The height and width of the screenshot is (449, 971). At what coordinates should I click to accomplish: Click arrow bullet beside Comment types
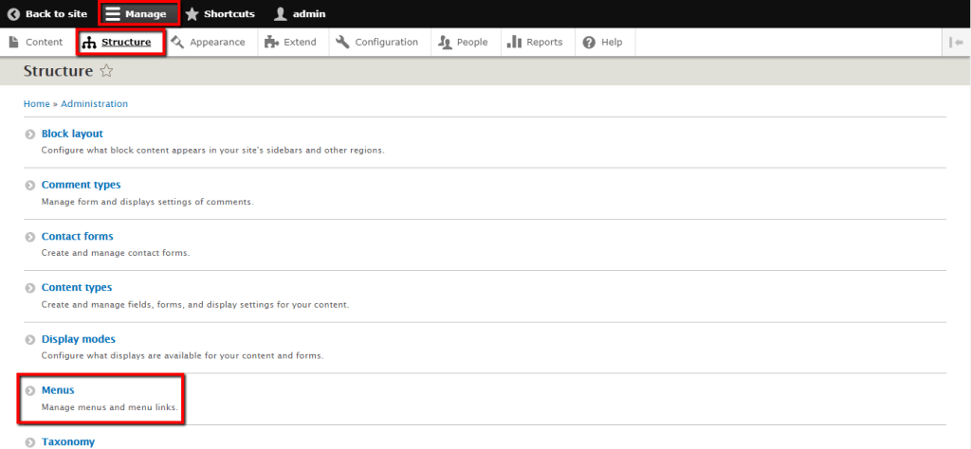click(29, 186)
